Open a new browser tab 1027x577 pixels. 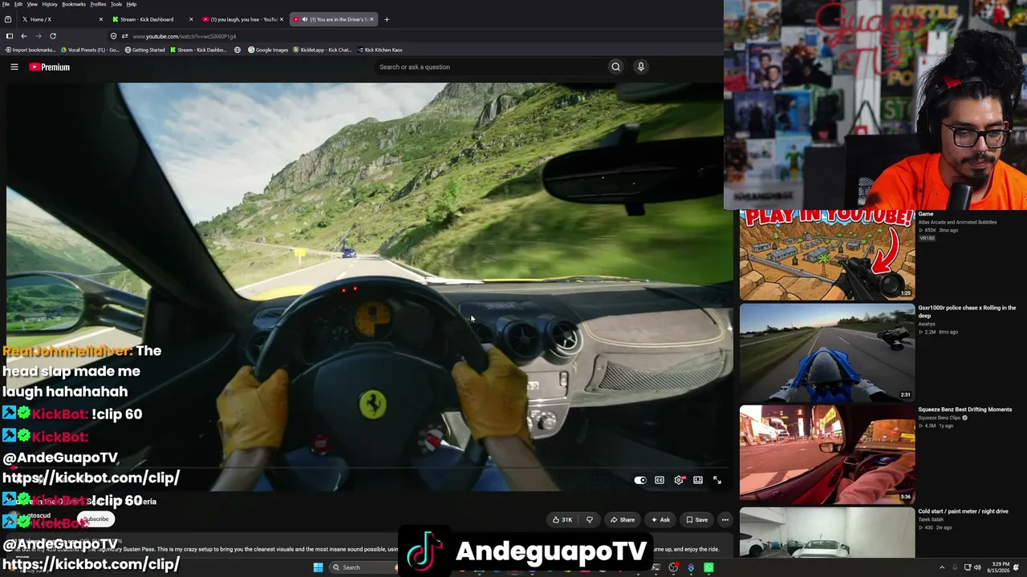pos(387,19)
